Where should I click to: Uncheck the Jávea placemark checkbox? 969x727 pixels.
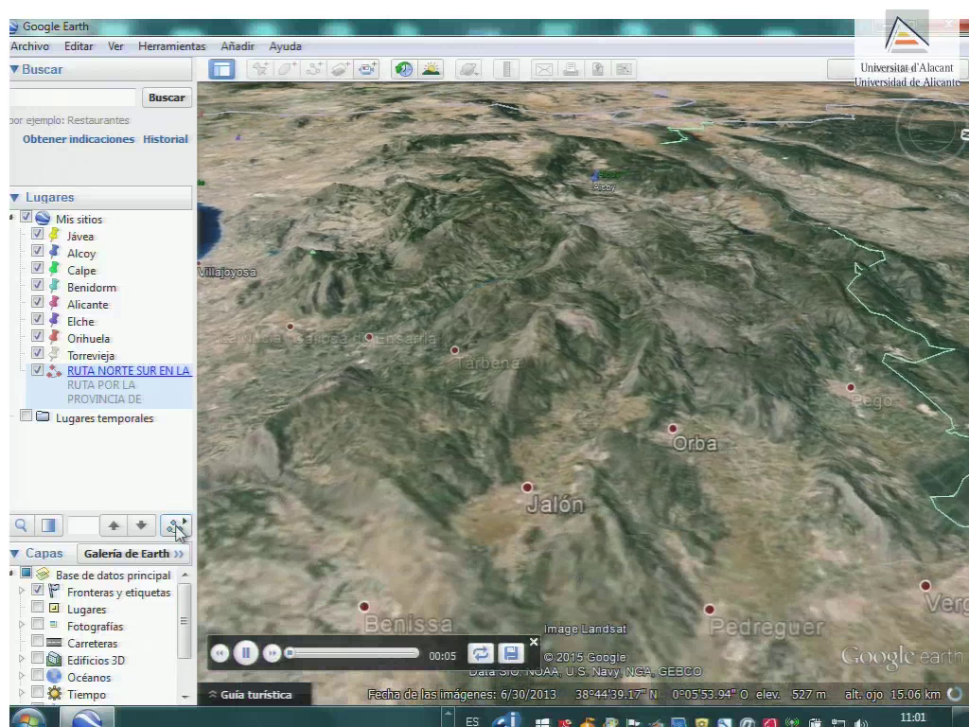click(x=37, y=235)
